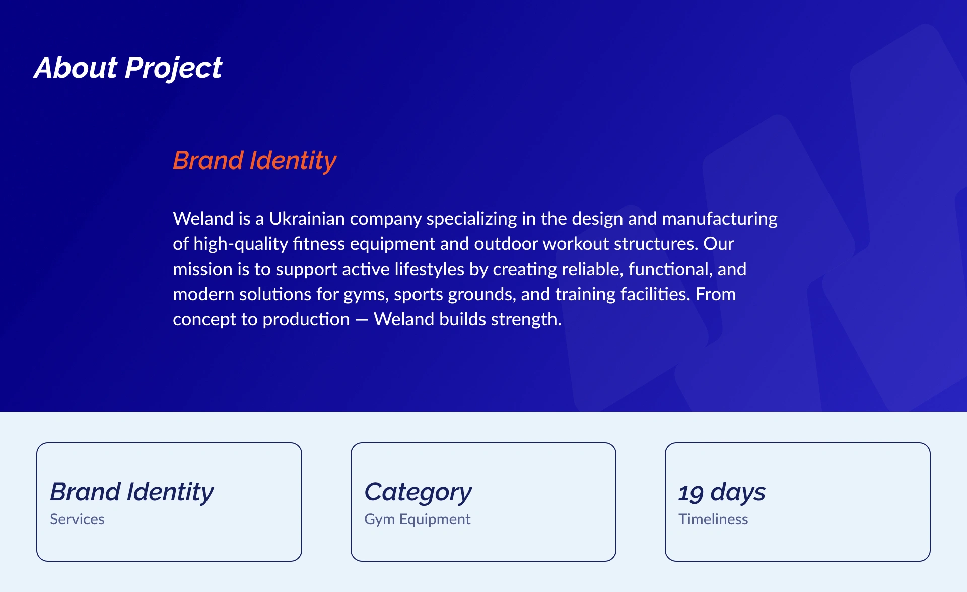Click the first word 'Weland' of the paragraph

pyautogui.click(x=203, y=219)
